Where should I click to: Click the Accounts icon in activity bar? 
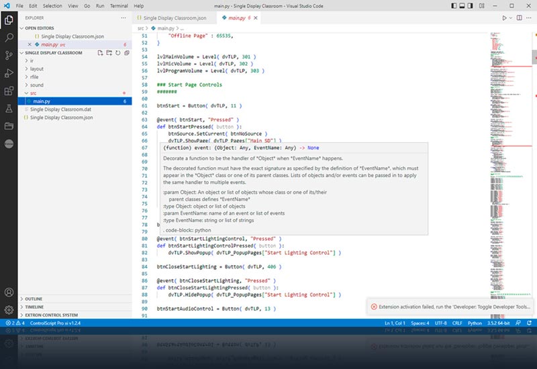[9, 293]
